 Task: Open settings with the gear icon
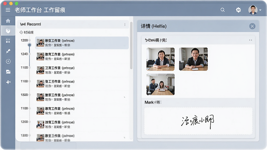coord(238,10)
